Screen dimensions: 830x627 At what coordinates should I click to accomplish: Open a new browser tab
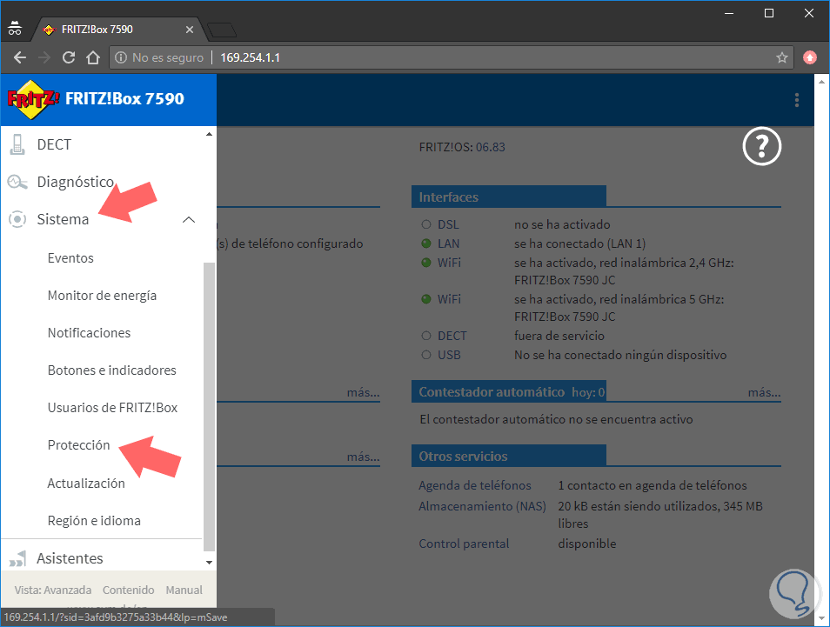coord(222,30)
